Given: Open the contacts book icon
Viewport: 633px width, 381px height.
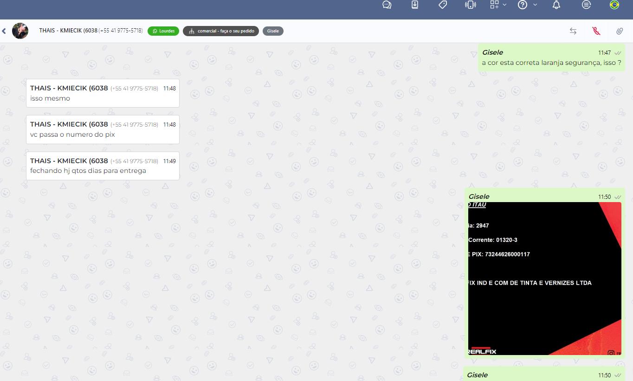Looking at the screenshot, I should click(x=414, y=5).
